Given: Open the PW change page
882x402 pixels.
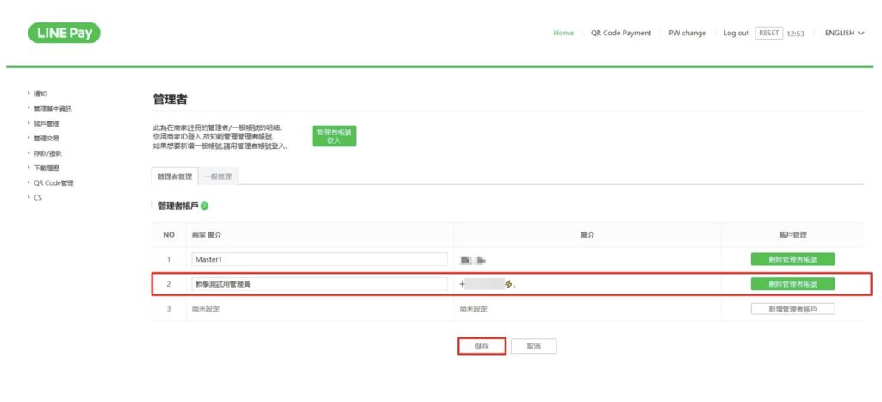Looking at the screenshot, I should click(686, 33).
